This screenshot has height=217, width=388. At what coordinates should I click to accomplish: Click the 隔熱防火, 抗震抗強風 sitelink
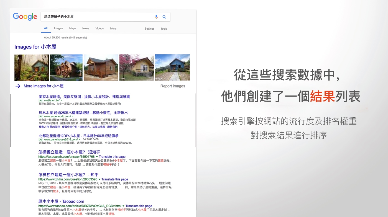pos(93,127)
